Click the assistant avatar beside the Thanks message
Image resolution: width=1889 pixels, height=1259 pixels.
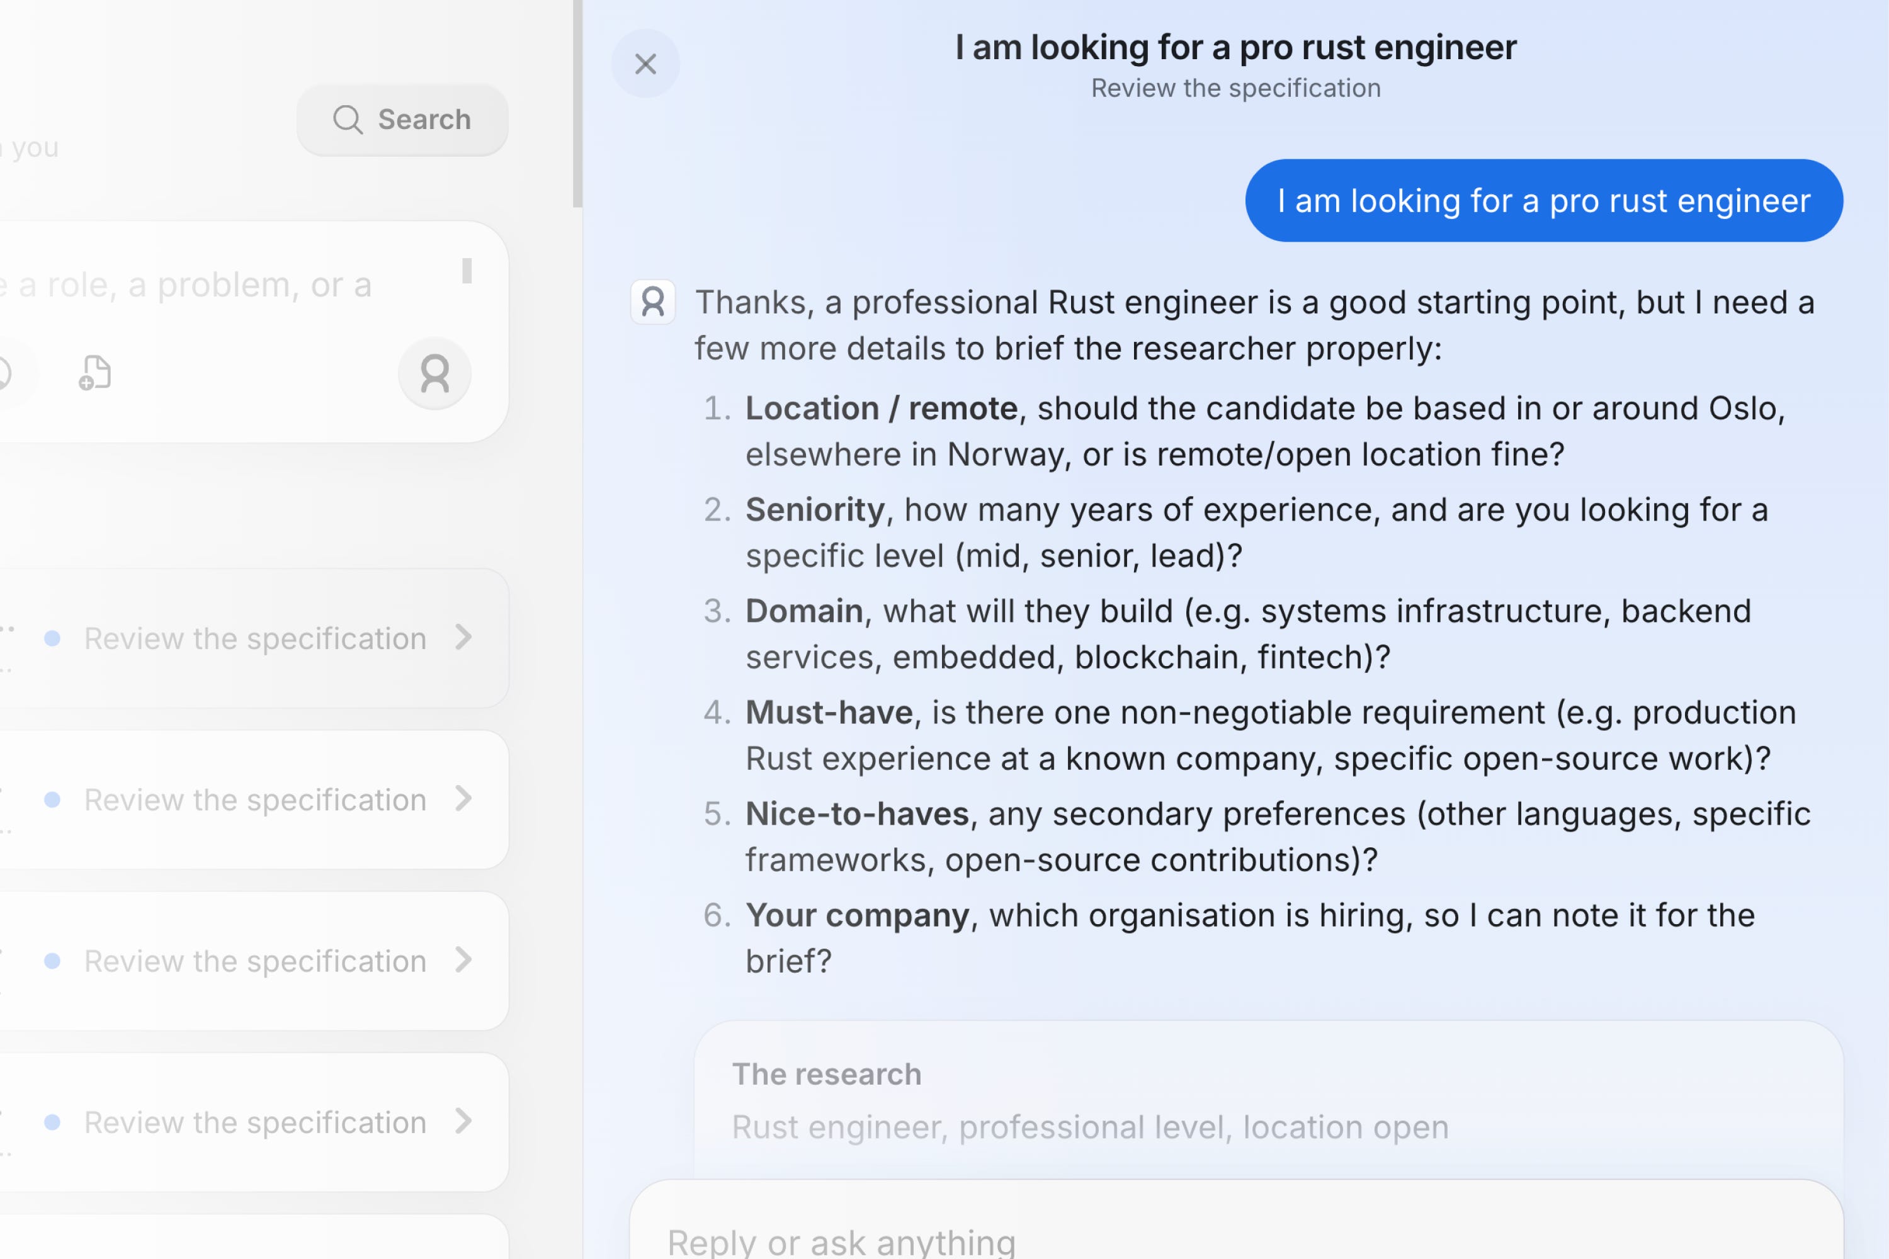[x=653, y=302]
